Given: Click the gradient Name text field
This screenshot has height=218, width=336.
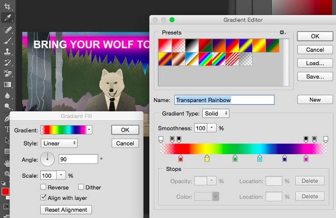Looking at the screenshot, I should [x=224, y=100].
